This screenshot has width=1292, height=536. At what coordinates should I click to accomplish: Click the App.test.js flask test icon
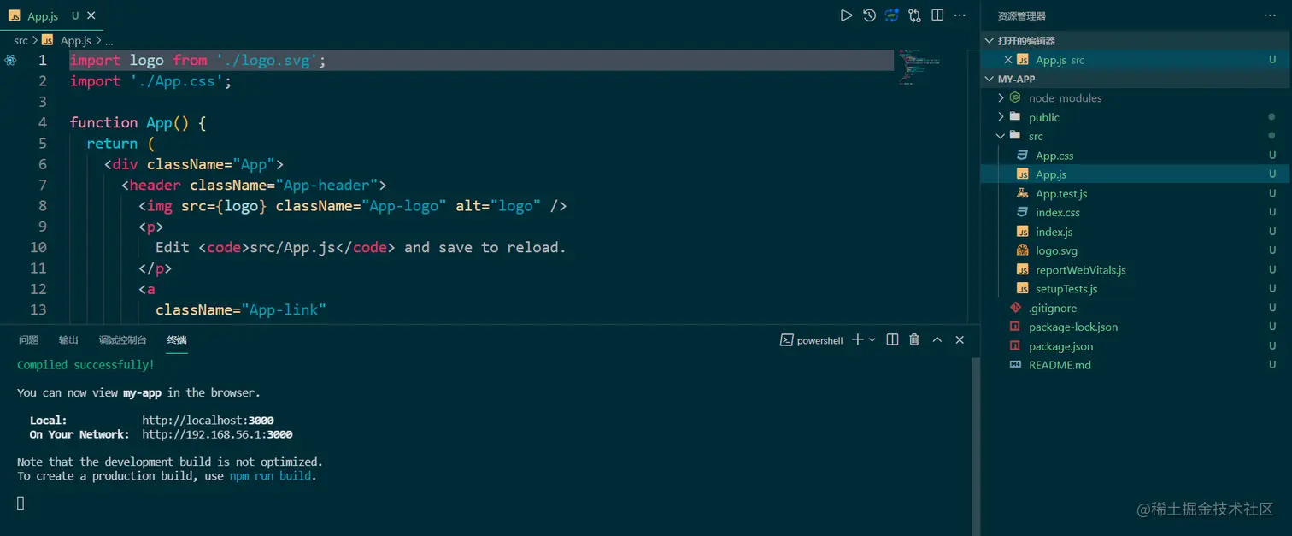1022,193
